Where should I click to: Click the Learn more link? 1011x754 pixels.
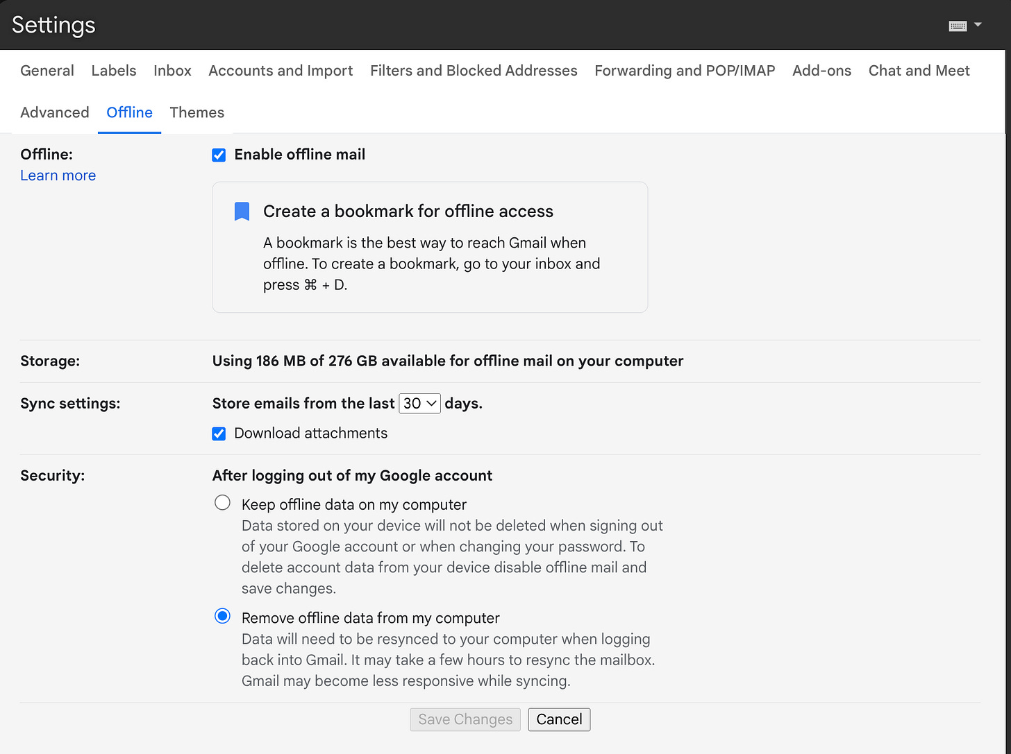click(x=58, y=175)
